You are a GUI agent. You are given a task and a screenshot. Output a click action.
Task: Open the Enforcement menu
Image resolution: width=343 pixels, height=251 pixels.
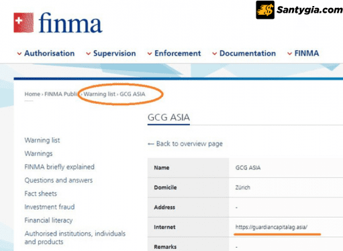[178, 54]
